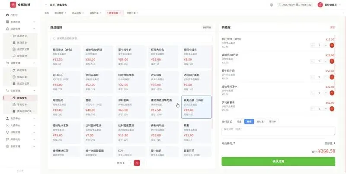Add 可口可乐 product card to cart
Screen dimensions: 346x174
(65, 82)
